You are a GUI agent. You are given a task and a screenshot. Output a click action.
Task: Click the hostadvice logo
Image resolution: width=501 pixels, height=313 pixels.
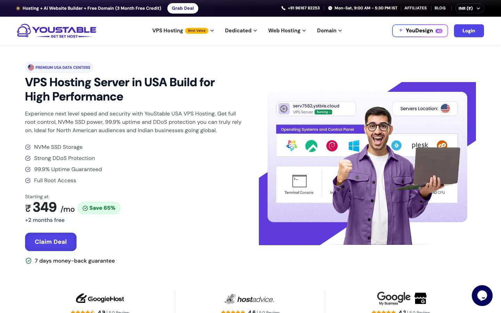pyautogui.click(x=249, y=299)
